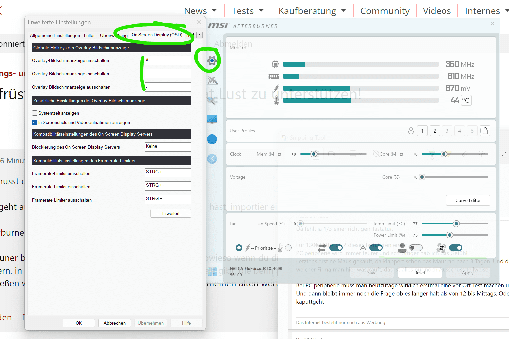Open Blockierung des On-Screen-Display-Servers 'Keine' field
Screen dimensions: 509x339
coord(168,147)
